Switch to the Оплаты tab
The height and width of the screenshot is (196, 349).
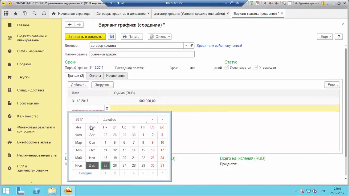click(95, 76)
